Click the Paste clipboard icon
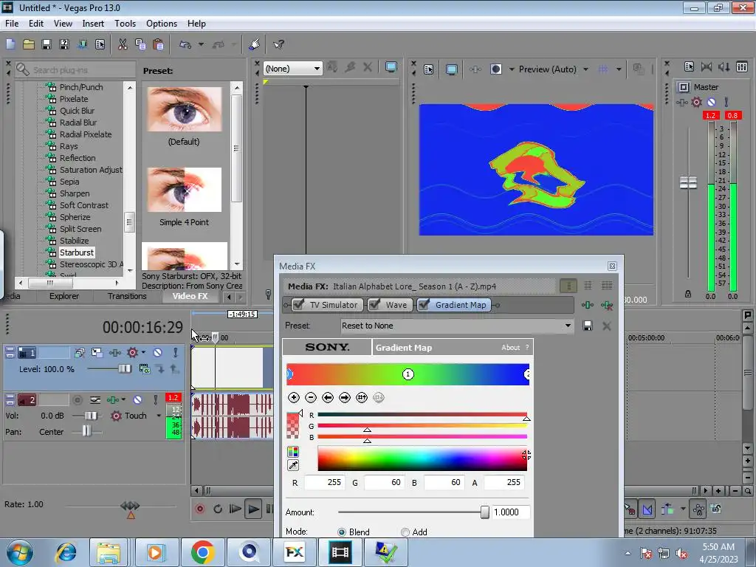The image size is (756, 567). tap(158, 44)
